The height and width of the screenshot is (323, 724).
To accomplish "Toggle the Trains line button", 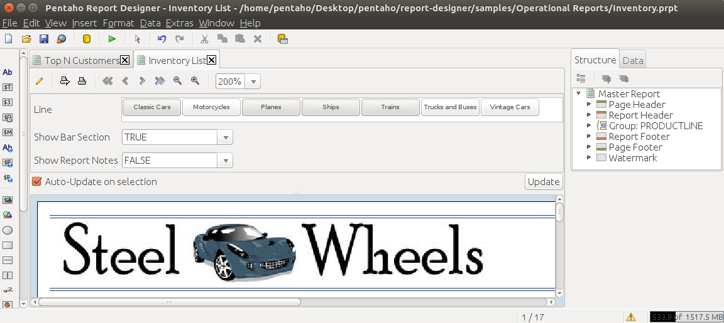I will point(390,107).
